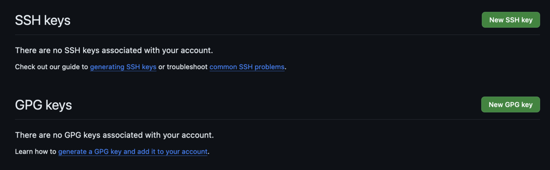Click the no GPG keys associated message
This screenshot has width=550, height=170.
(115, 135)
